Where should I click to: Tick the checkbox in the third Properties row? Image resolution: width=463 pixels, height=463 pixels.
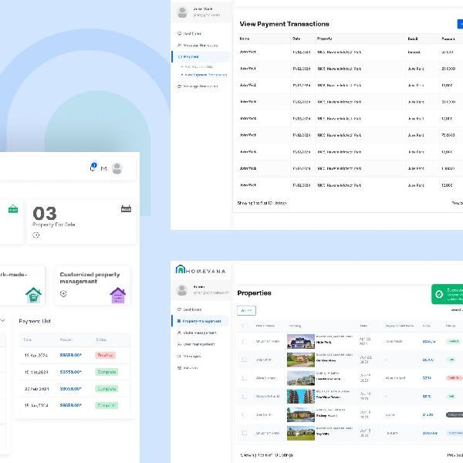[245, 378]
